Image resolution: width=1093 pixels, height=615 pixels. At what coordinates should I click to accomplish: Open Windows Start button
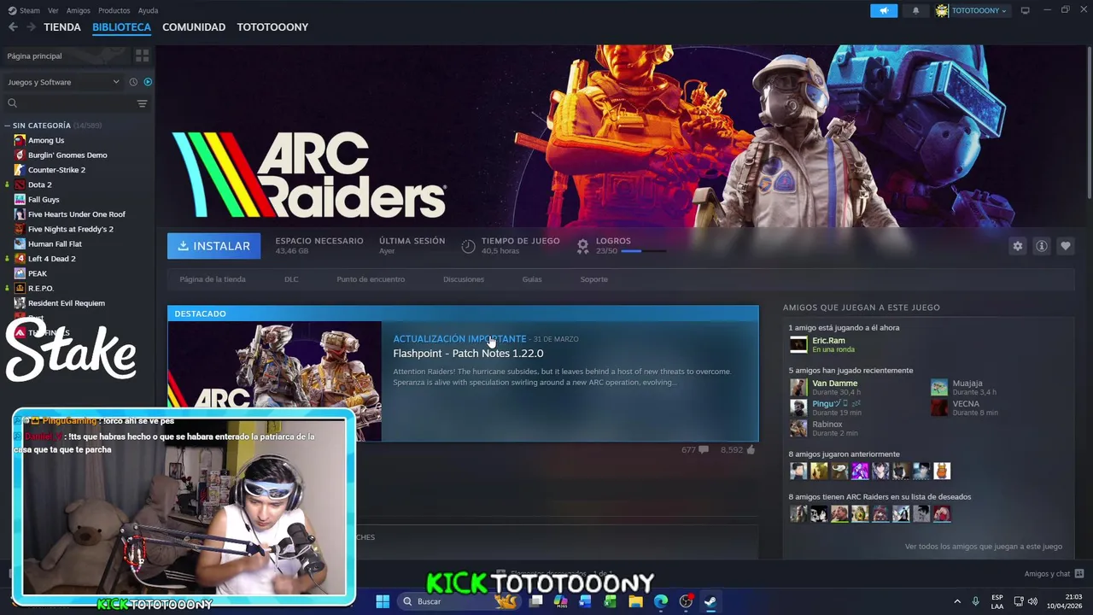pos(383,601)
